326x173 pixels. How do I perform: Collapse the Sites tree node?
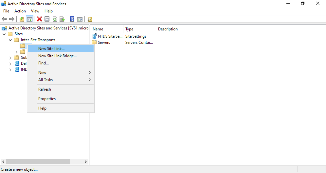pos(4,34)
